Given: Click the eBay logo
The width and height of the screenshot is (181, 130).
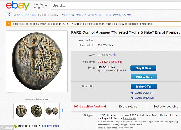Looking at the screenshot, I should (x=18, y=5).
